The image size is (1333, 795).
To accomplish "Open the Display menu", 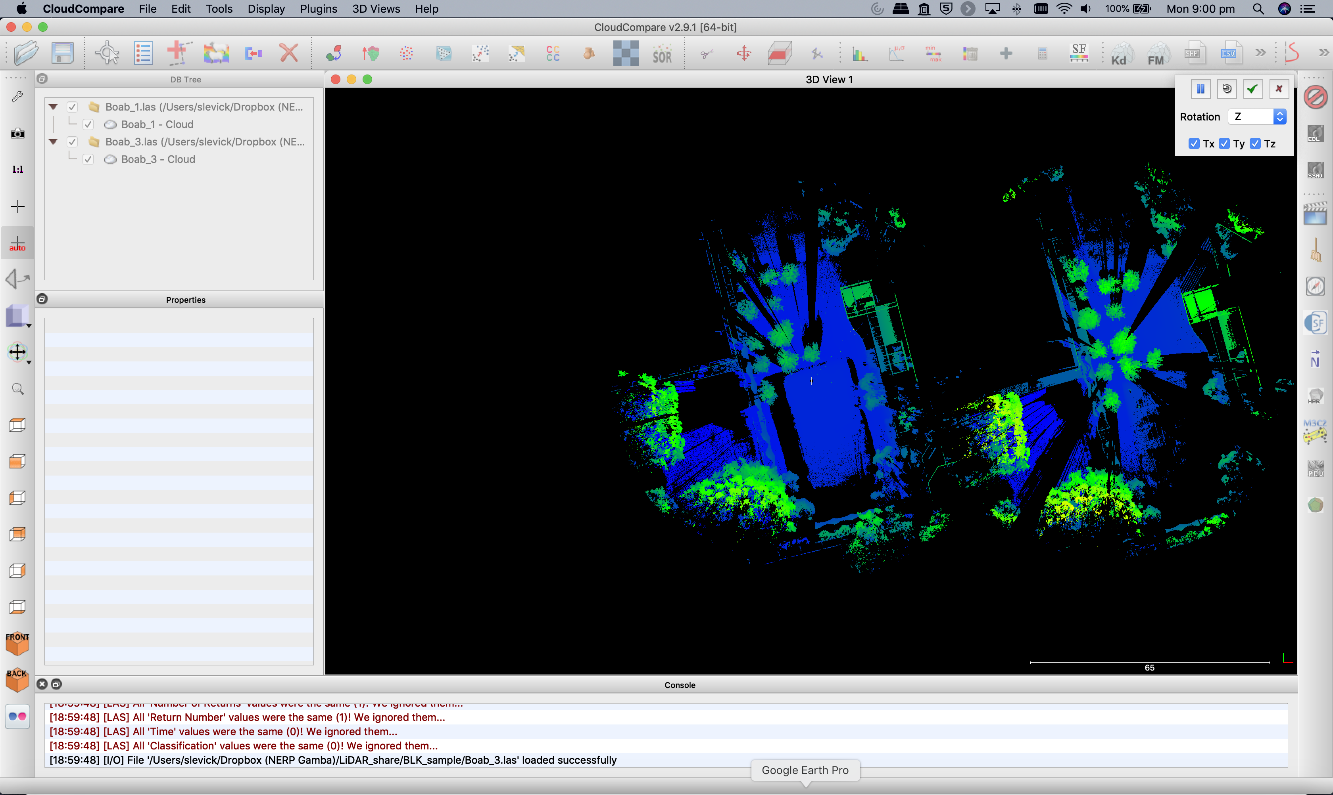I will (266, 9).
